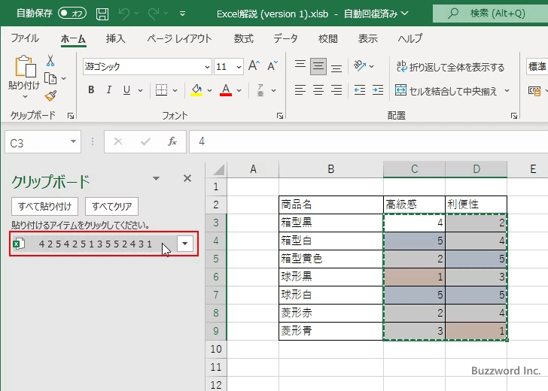Click the 貼り付け paste icon
The height and width of the screenshot is (391, 548).
click(25, 66)
